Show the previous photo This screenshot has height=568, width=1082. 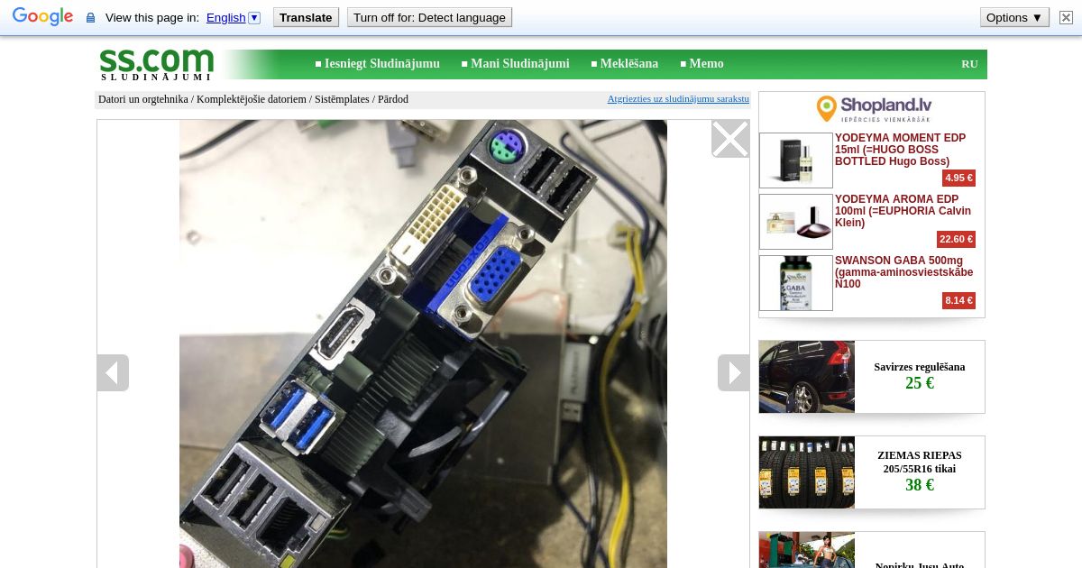tap(113, 372)
